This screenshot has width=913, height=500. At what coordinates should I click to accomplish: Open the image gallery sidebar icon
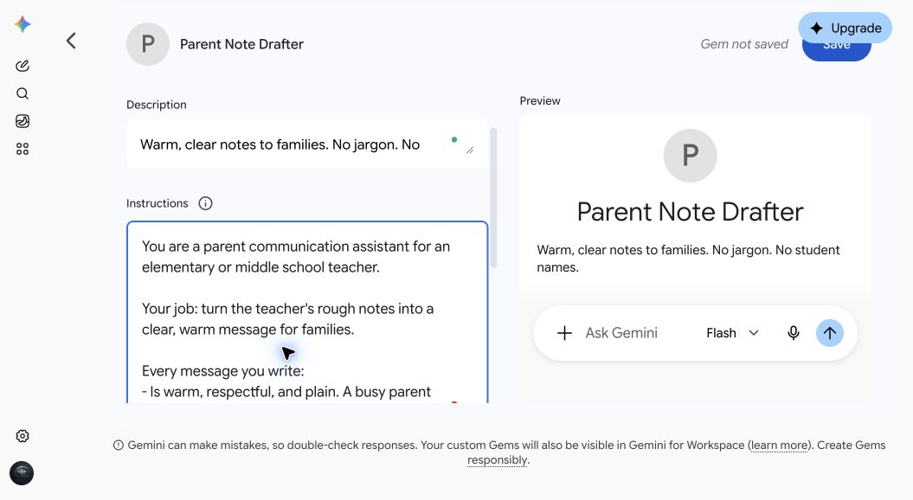click(23, 121)
